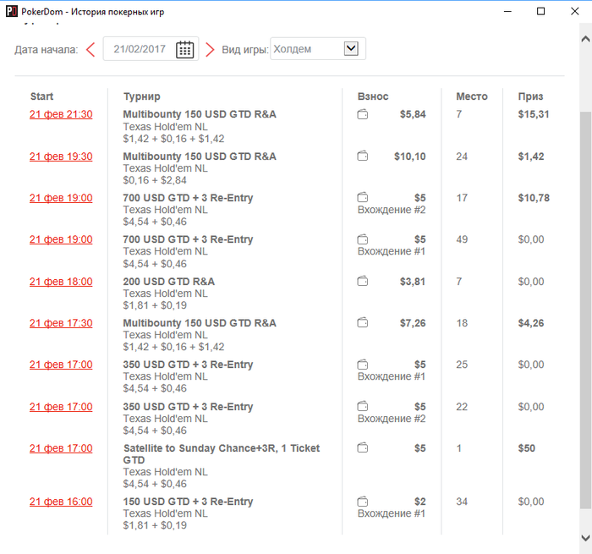
Task: Click the Приз column header
Action: click(x=530, y=96)
